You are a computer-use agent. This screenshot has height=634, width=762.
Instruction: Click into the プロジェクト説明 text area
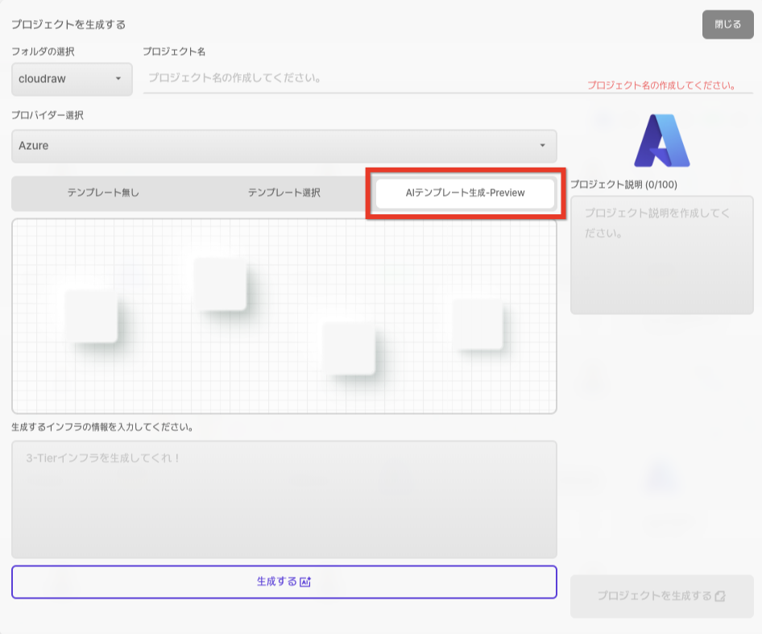tap(661, 255)
